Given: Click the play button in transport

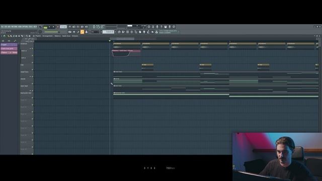Looking at the screenshot, I should pos(49,27).
